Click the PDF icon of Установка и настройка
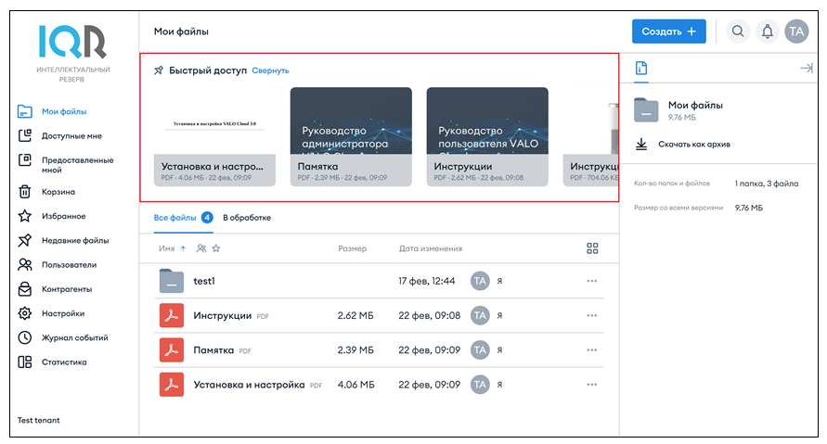The height and width of the screenshot is (444, 827). [x=172, y=385]
